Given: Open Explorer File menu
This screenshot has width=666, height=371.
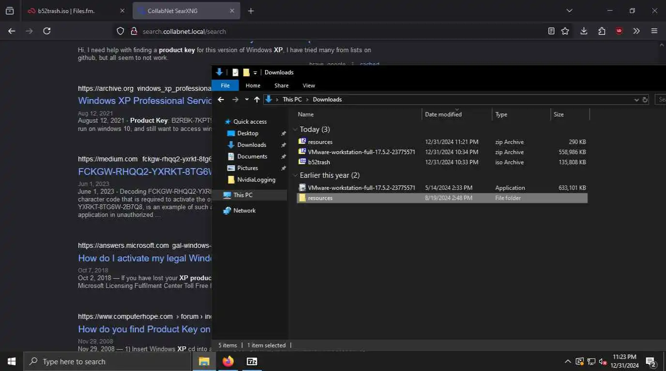Looking at the screenshot, I should [225, 86].
